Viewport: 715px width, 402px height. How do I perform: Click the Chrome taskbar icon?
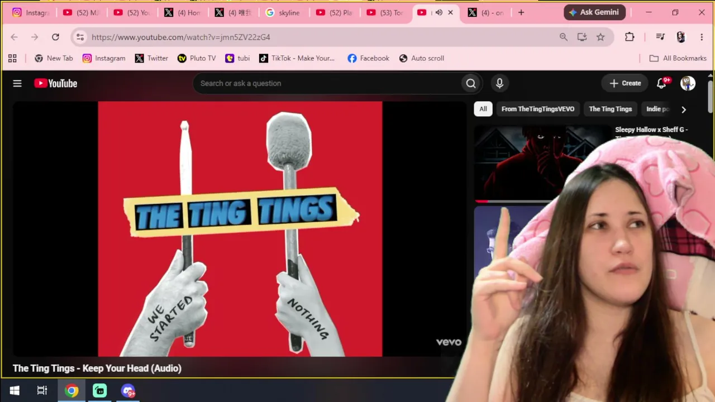pos(71,391)
